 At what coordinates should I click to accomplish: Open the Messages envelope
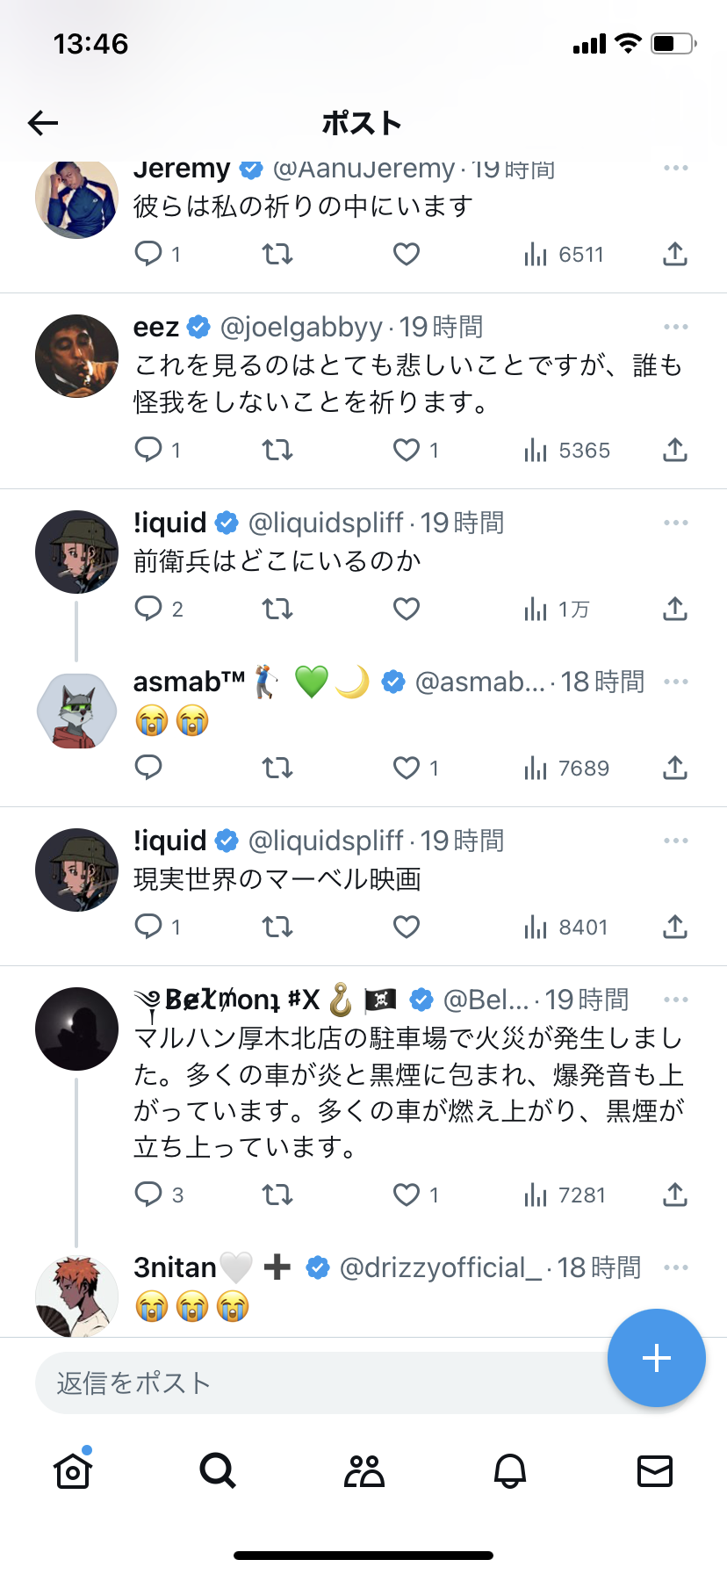654,1470
